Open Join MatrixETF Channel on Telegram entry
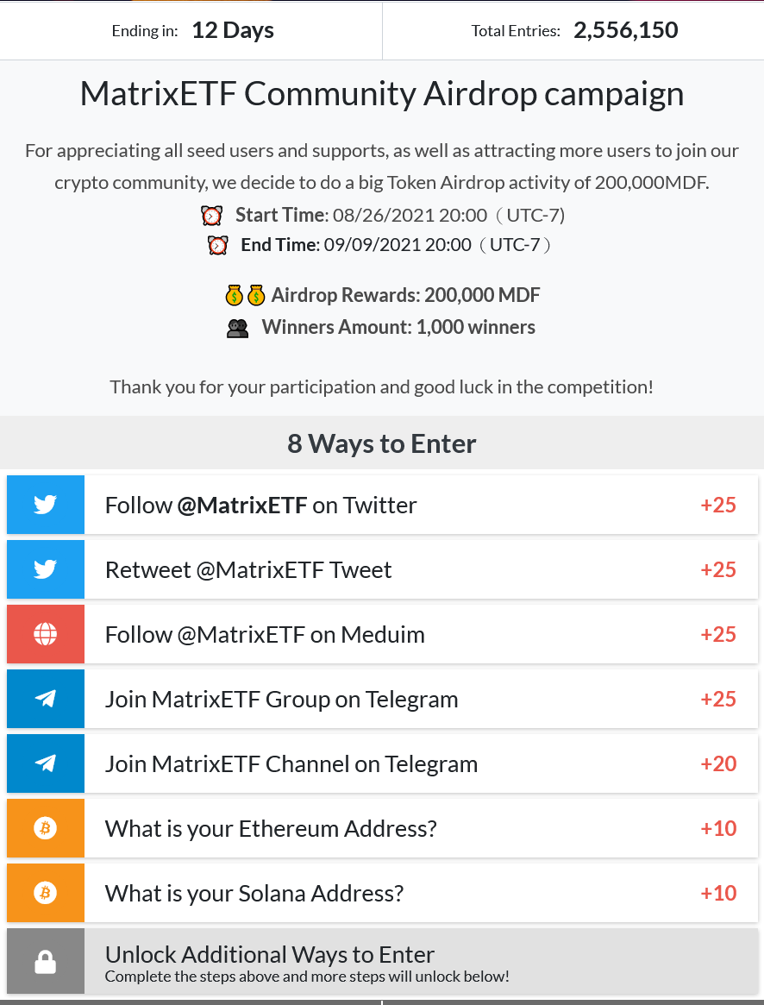Image resolution: width=764 pixels, height=1005 pixels. 383,763
